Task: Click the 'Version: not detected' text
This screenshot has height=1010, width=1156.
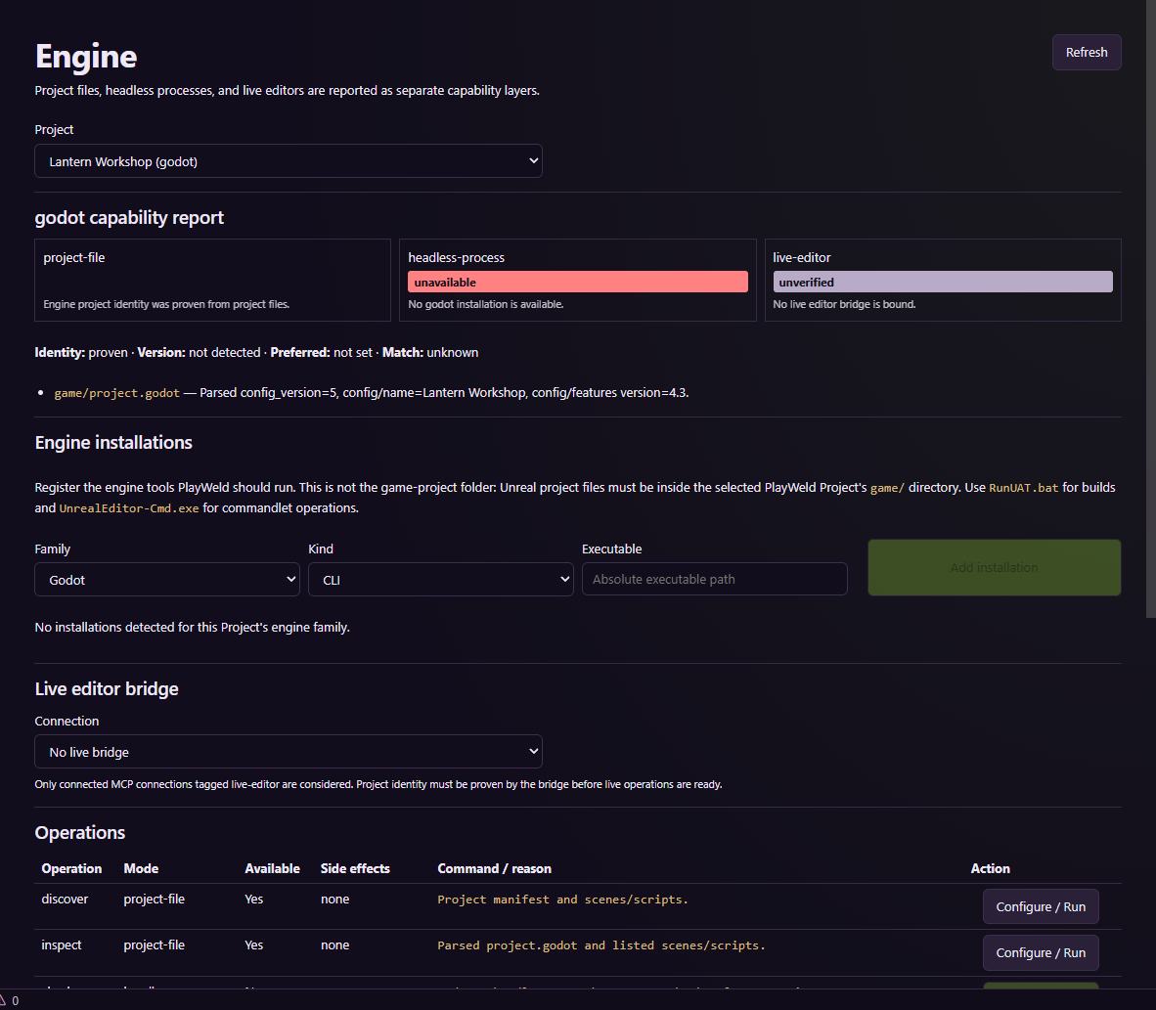Action: (x=200, y=352)
